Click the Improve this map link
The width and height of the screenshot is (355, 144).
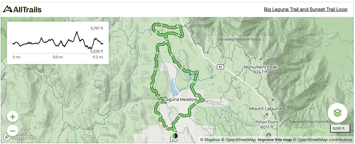[x=274, y=140]
